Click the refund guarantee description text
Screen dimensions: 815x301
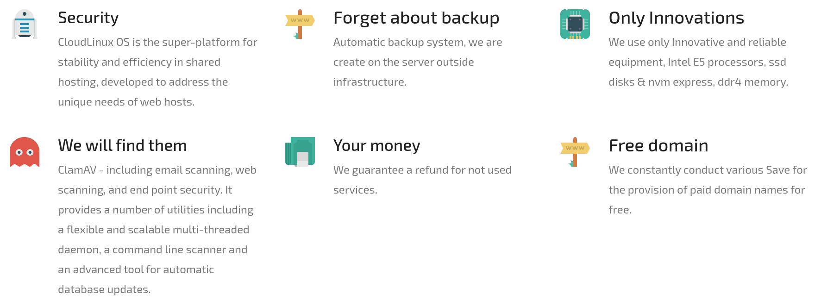point(422,180)
